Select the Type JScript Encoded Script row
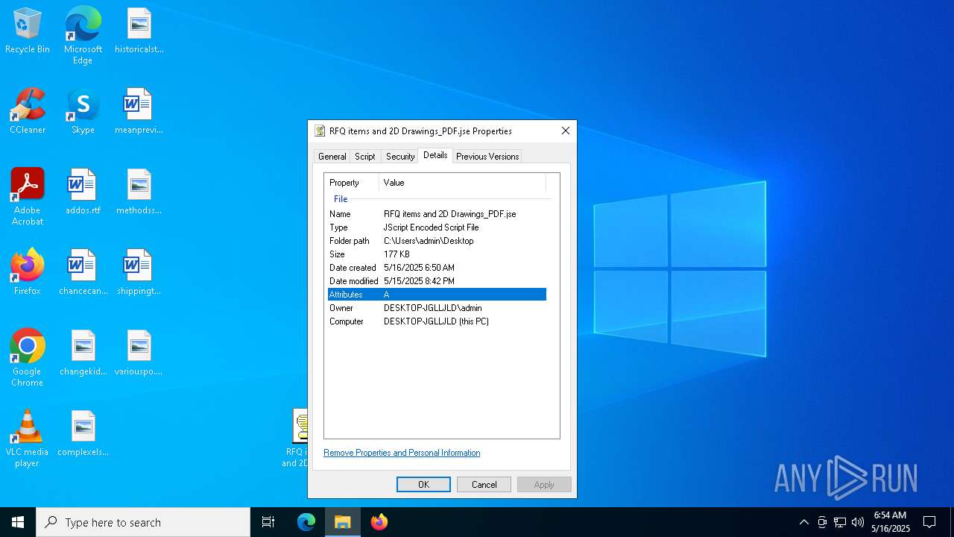The image size is (954, 537). [437, 227]
